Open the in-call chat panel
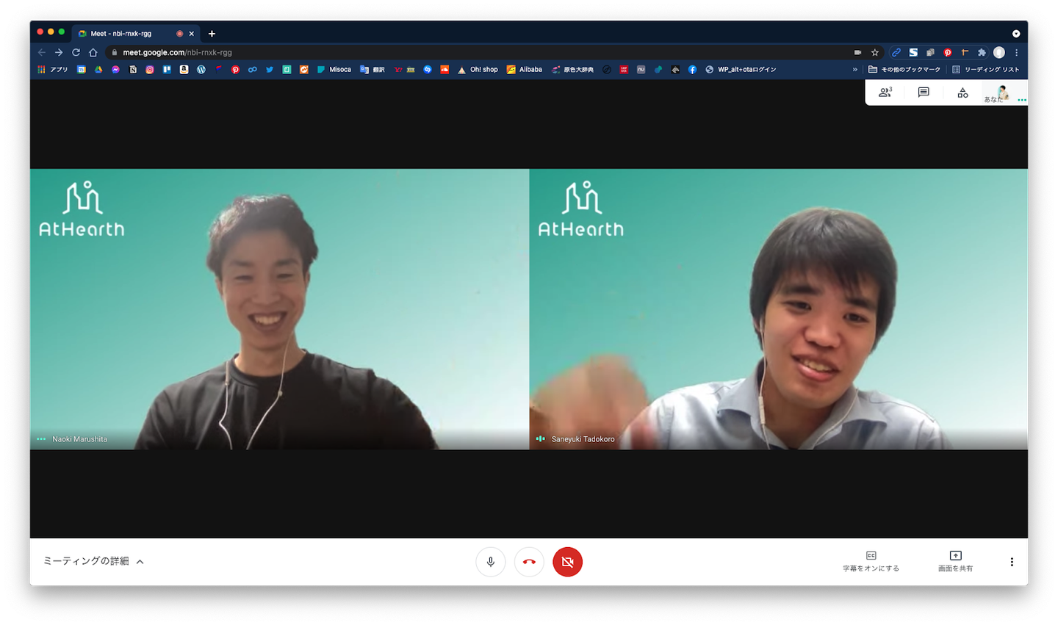This screenshot has height=625, width=1058. pos(924,93)
